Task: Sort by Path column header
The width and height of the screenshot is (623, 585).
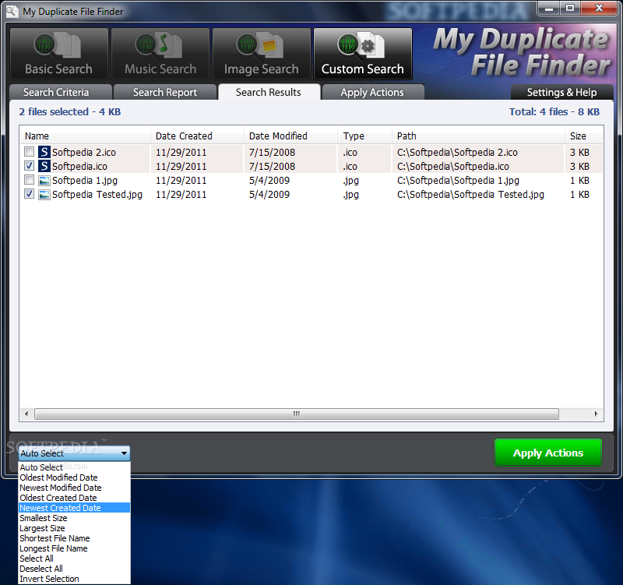Action: pos(478,136)
